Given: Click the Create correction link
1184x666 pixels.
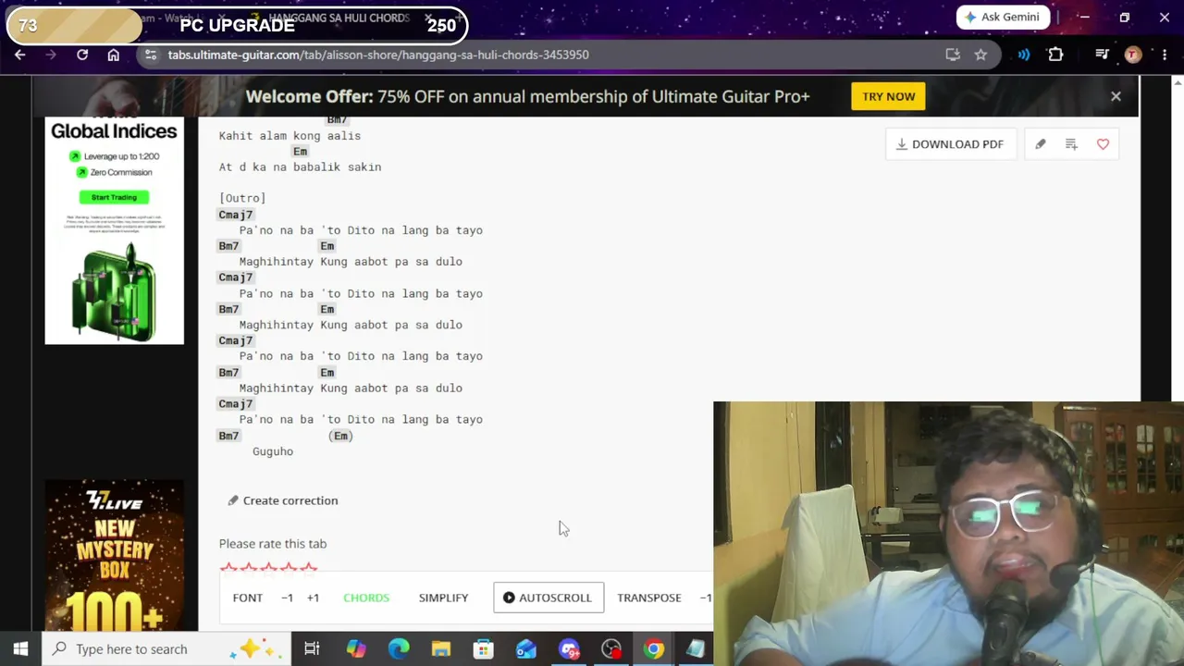Looking at the screenshot, I should pyautogui.click(x=283, y=500).
